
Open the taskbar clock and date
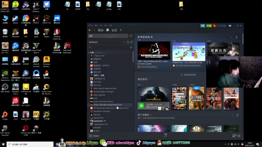(250, 144)
